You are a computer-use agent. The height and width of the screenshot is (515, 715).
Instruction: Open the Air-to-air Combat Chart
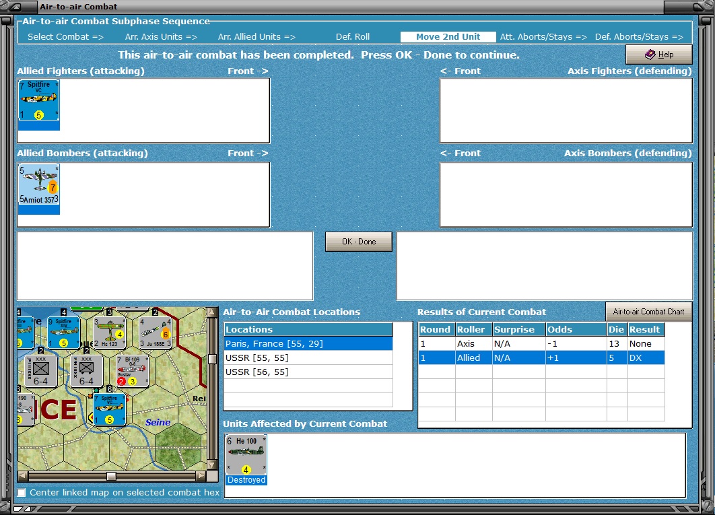coord(648,312)
